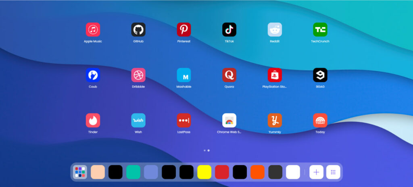Launch the Dribbble shortcut
Viewport: 413px width, 187px height.
[x=138, y=75]
